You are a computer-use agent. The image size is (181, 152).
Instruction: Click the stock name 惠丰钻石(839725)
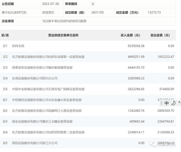pos(14,12)
